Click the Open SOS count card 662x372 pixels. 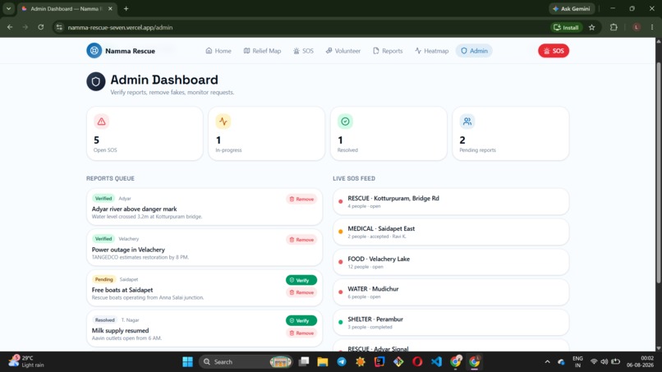tap(145, 133)
